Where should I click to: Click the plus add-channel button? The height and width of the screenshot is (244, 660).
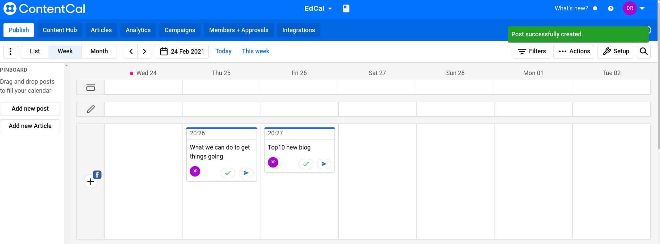[x=91, y=181]
